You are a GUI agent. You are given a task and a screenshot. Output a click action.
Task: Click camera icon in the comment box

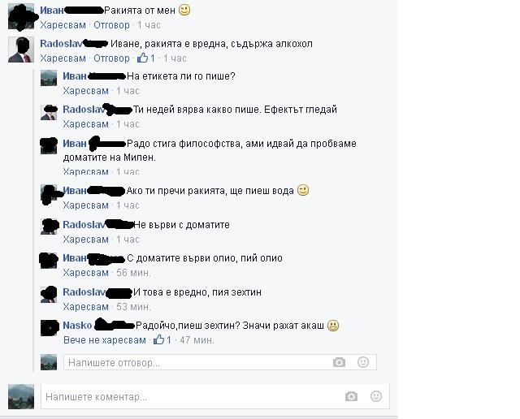351,396
